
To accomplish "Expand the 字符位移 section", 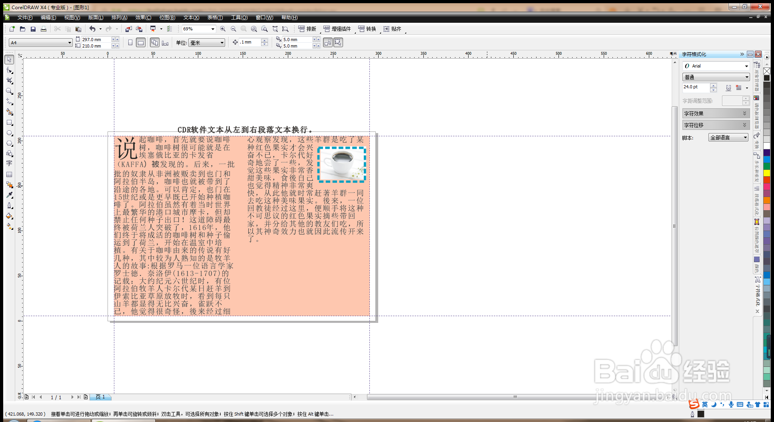I will pos(716,125).
